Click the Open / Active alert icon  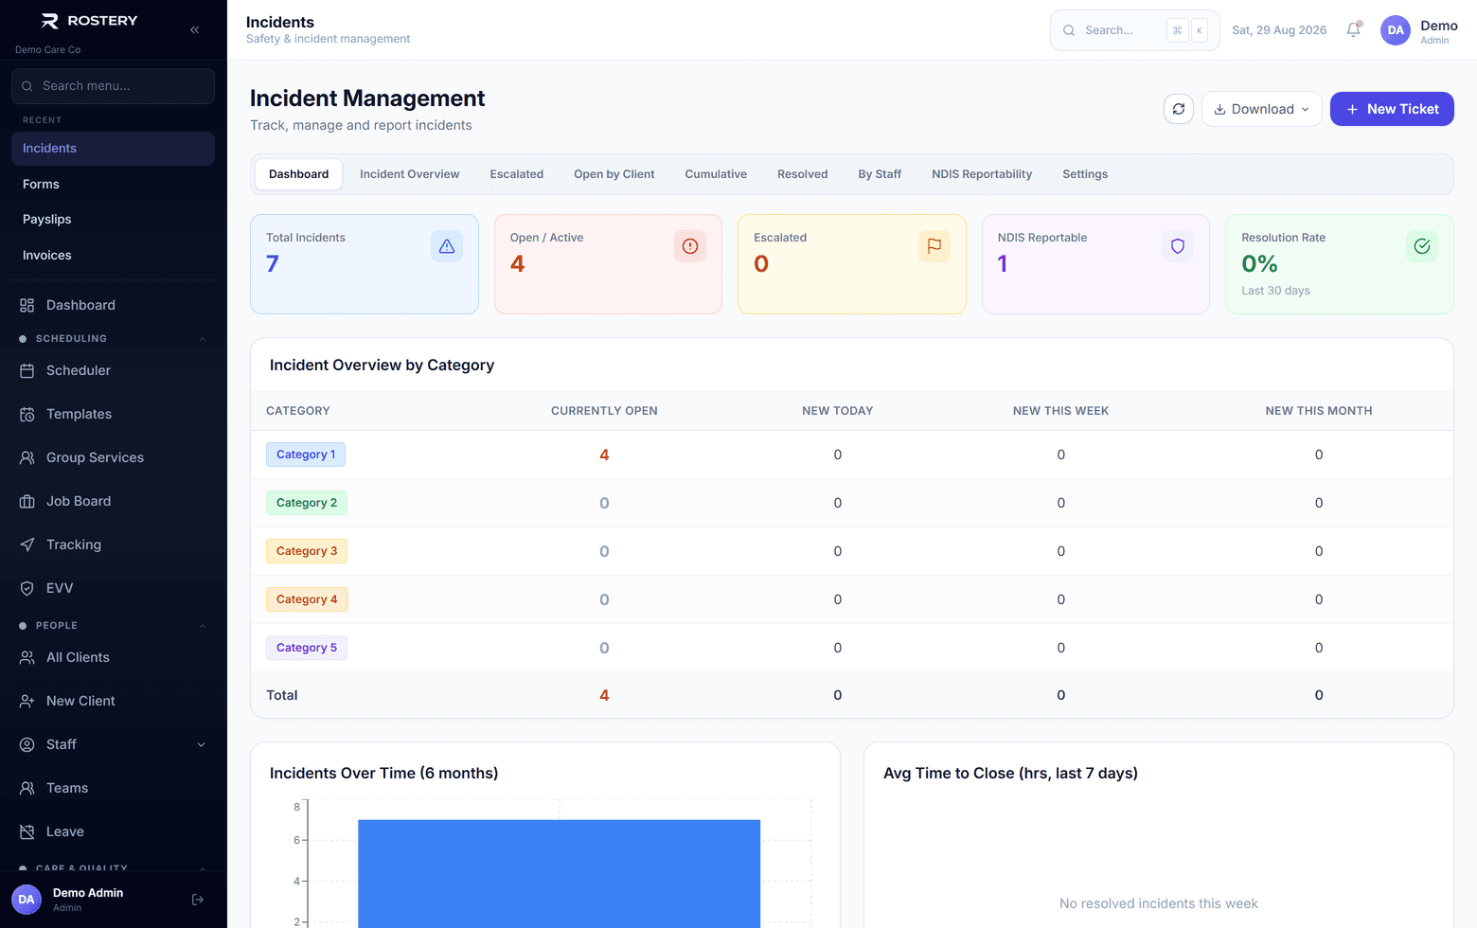click(x=690, y=246)
